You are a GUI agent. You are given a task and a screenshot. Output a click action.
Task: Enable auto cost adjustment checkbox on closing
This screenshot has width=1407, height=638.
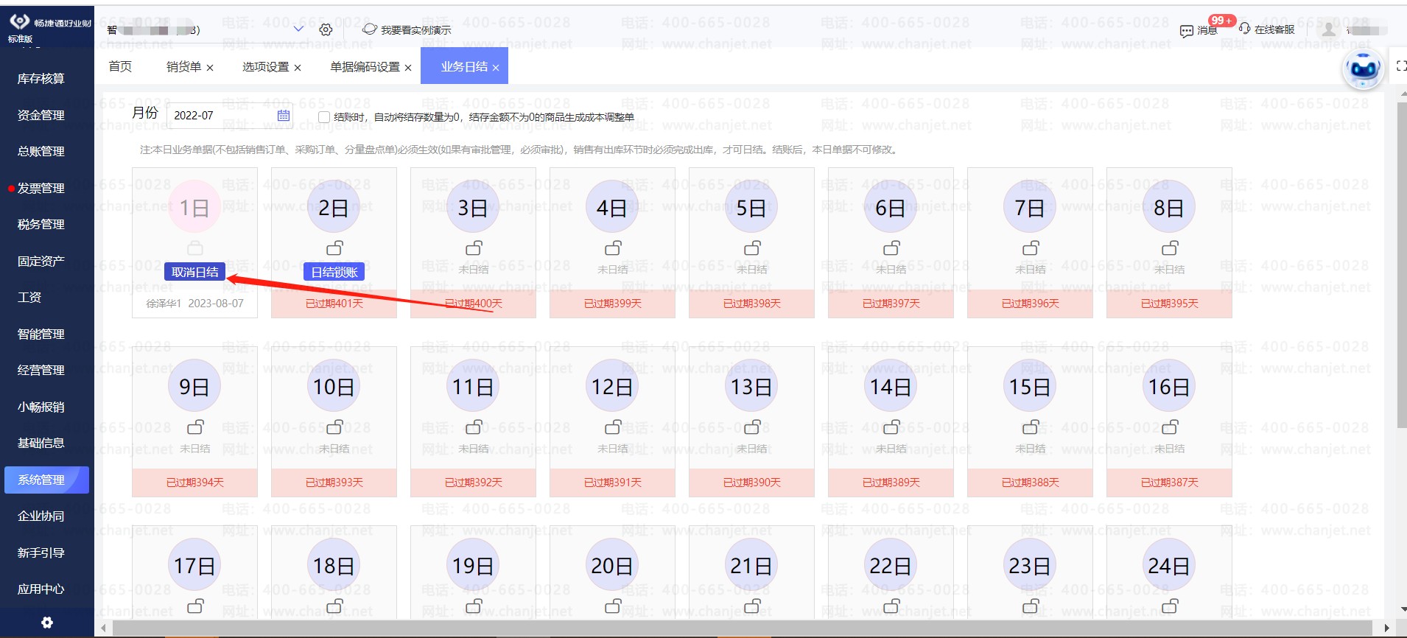coord(323,117)
